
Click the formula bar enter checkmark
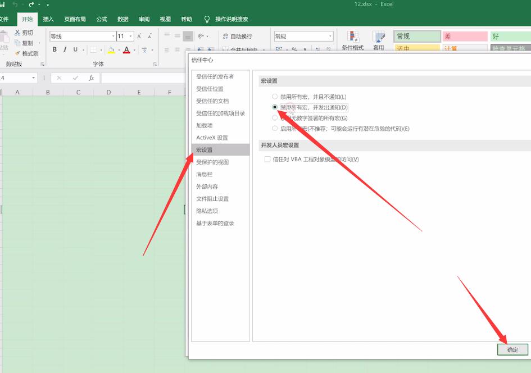[x=75, y=78]
